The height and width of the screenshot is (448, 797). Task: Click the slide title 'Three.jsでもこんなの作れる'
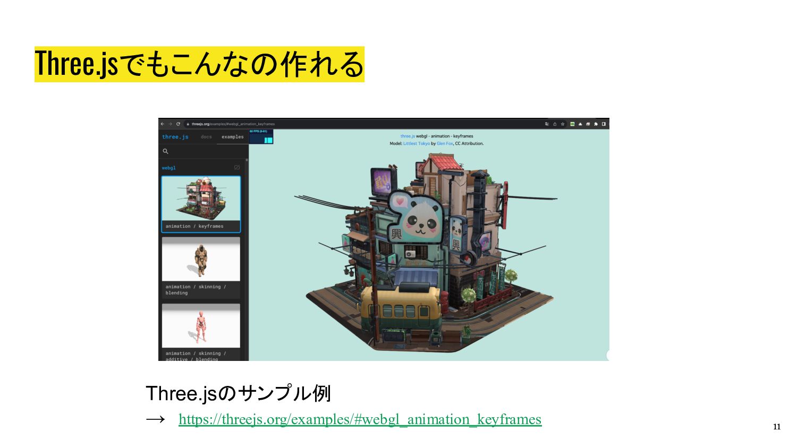click(199, 64)
